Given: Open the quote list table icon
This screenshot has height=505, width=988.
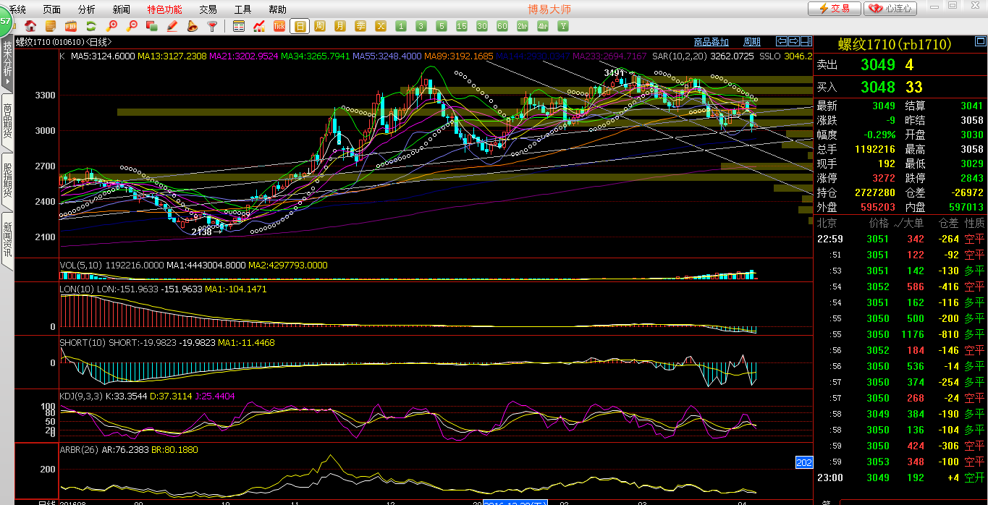Looking at the screenshot, I should [x=239, y=26].
